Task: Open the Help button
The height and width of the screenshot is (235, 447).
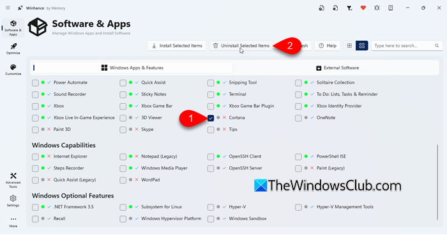Action: click(x=327, y=45)
